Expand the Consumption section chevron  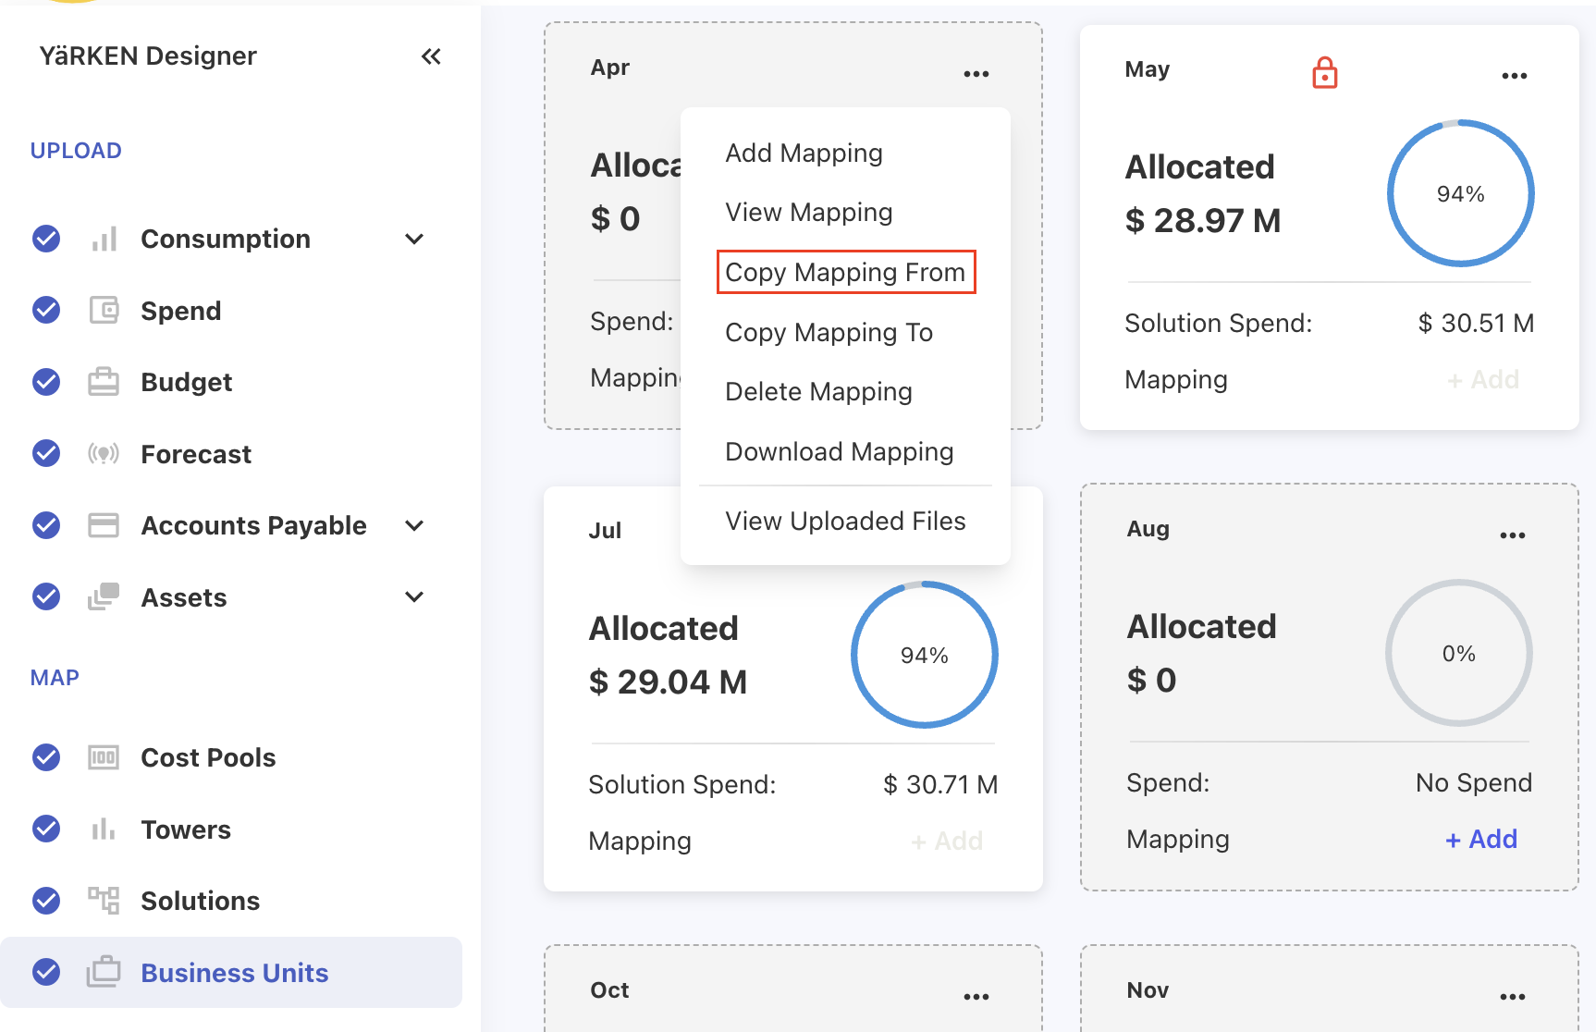click(x=414, y=239)
